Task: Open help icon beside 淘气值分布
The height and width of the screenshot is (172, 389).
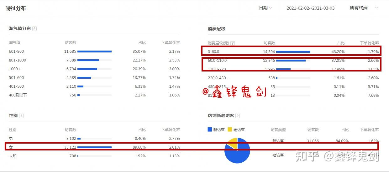Action: pyautogui.click(x=34, y=29)
